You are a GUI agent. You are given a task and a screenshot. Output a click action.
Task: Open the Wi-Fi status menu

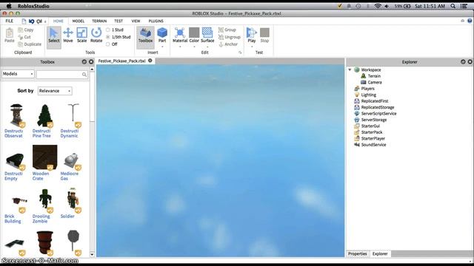377,6
